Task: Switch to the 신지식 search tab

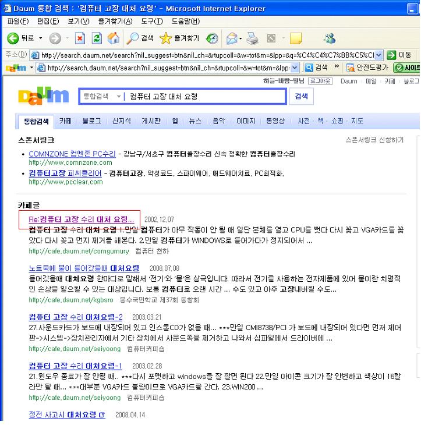Action: [122, 121]
